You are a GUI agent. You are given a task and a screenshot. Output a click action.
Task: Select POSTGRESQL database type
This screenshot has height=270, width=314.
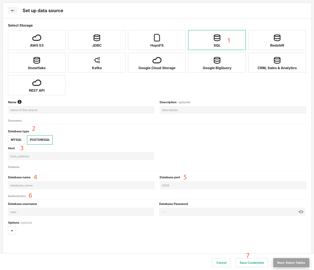40,140
